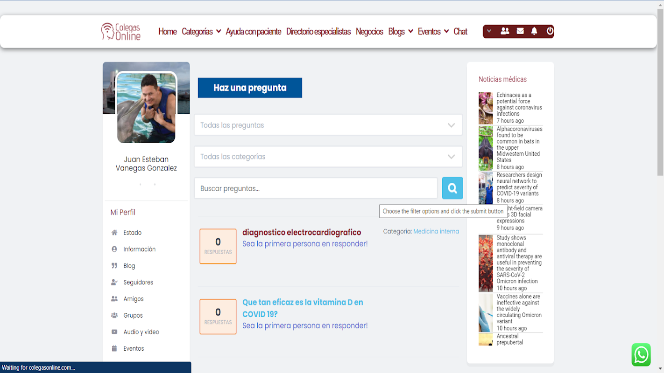
Task: Open the vitamina D COVID 19 question
Action: click(x=303, y=308)
